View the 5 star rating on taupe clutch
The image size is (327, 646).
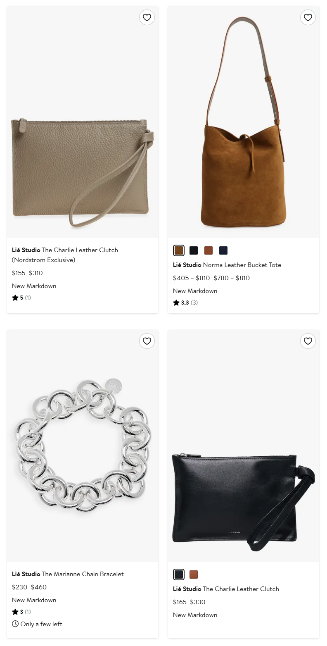(21, 298)
